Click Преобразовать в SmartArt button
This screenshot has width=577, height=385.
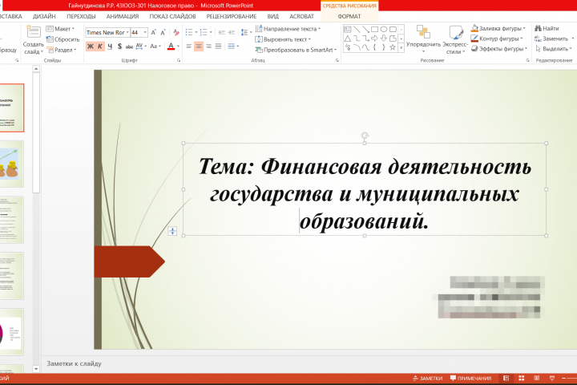coord(296,50)
